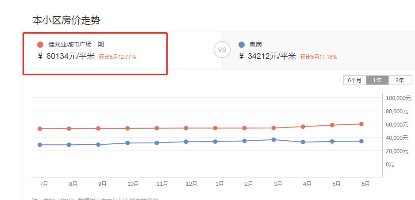Click the red 环比5月↑2.77% change label
Screen dimensions: 415x200
(x=117, y=57)
